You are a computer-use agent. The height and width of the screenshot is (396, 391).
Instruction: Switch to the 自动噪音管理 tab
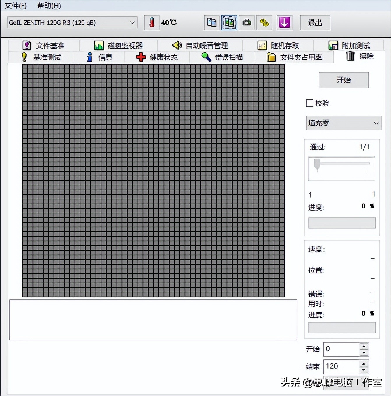[x=200, y=45]
